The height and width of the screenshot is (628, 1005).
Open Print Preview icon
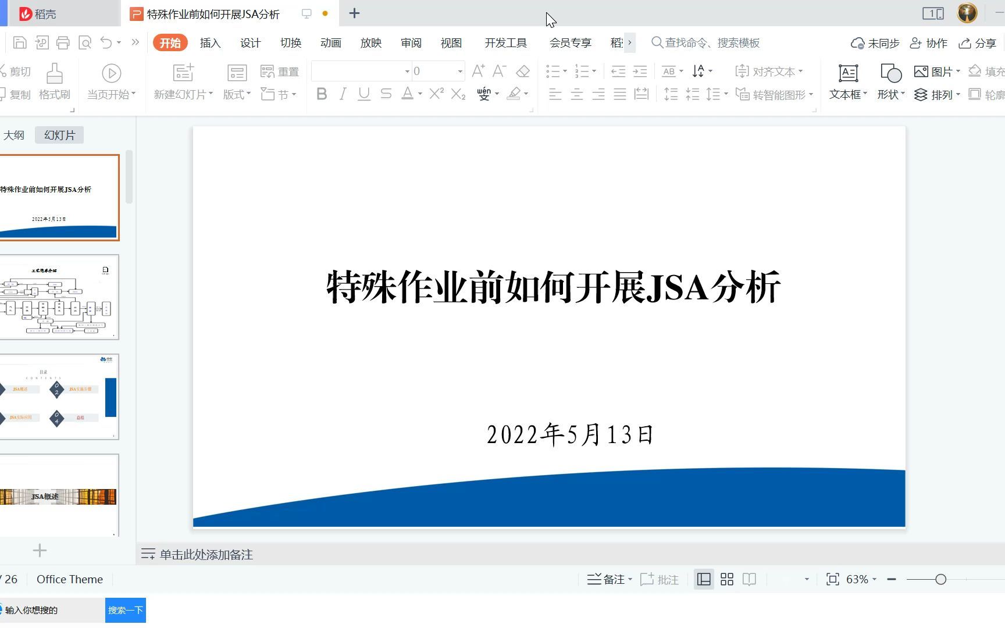pyautogui.click(x=85, y=42)
